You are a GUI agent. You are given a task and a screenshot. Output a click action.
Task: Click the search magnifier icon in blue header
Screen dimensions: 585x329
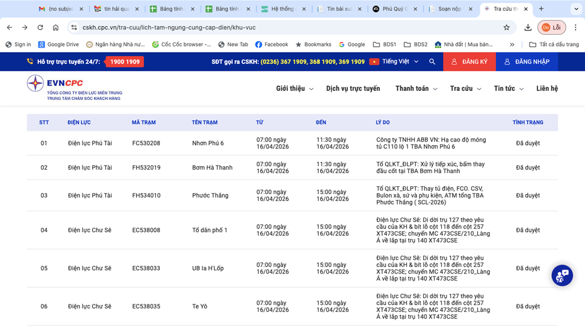[x=432, y=62]
